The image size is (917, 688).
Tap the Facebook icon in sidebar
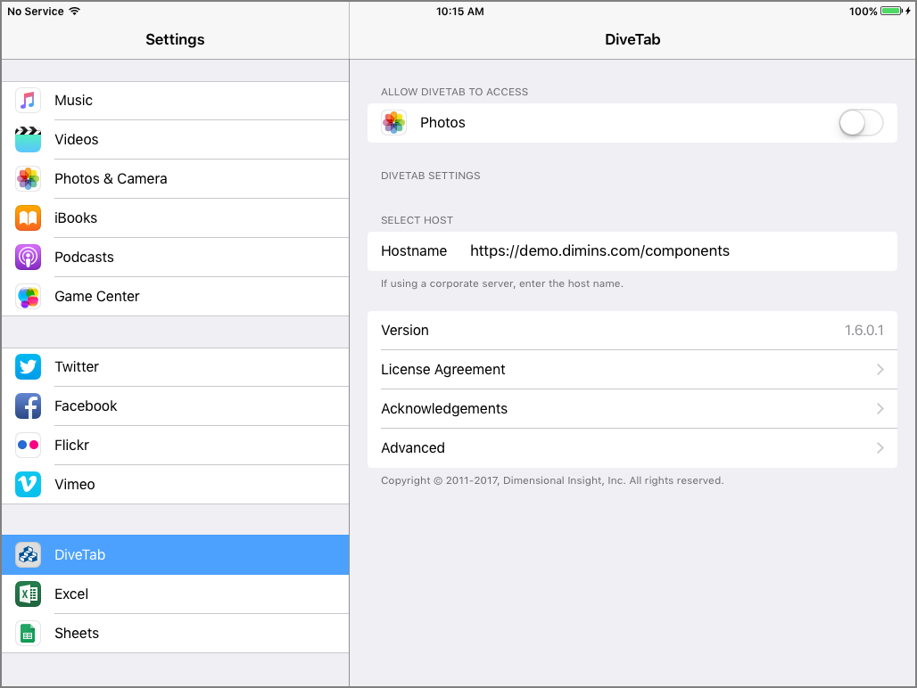point(28,405)
